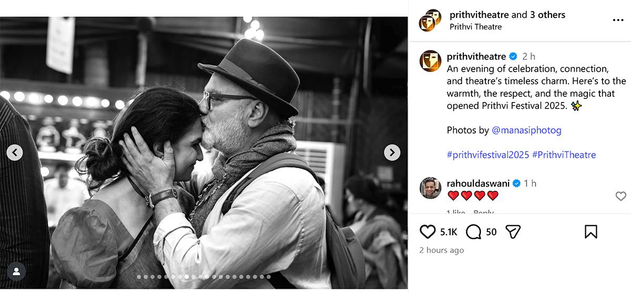Like the post with the heart icon
The image size is (631, 294).
(428, 232)
